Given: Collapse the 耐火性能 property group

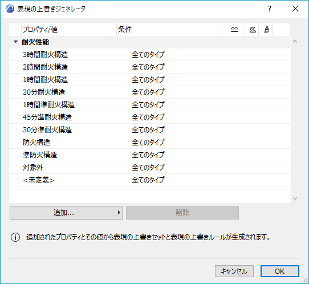Looking at the screenshot, I should 15,42.
